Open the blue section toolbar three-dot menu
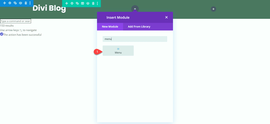The width and height of the screenshot is (270, 124). click(30, 3)
